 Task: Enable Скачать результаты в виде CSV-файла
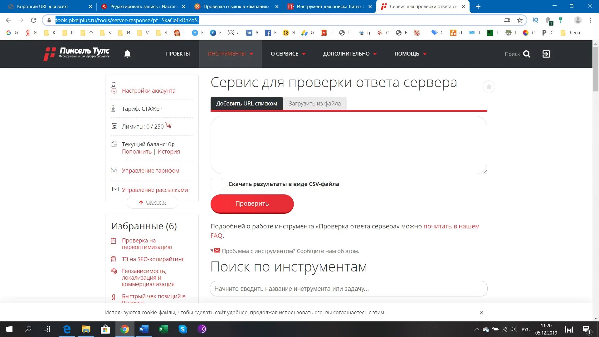217,184
